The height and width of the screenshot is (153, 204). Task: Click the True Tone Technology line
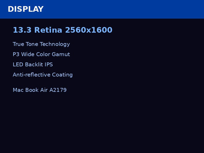click(x=41, y=44)
